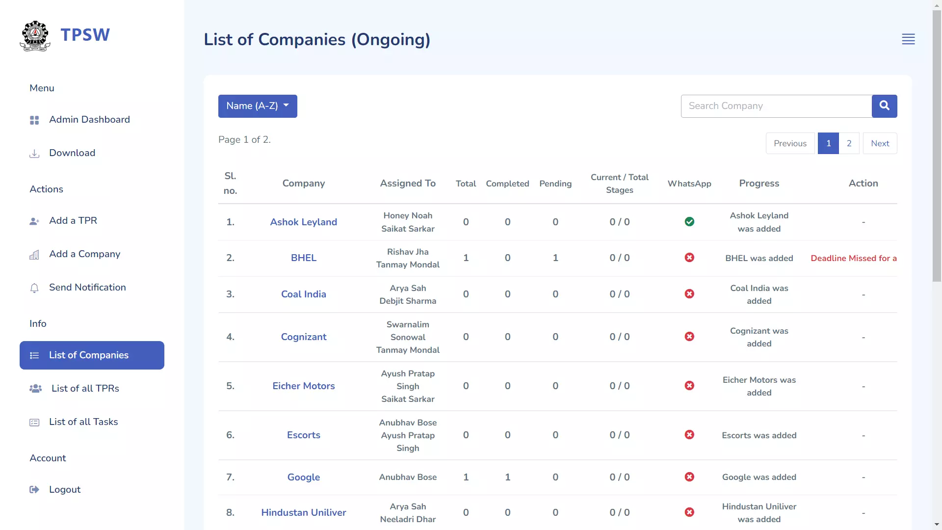Click Next page navigation button
Screen dimensions: 942x530
click(880, 143)
